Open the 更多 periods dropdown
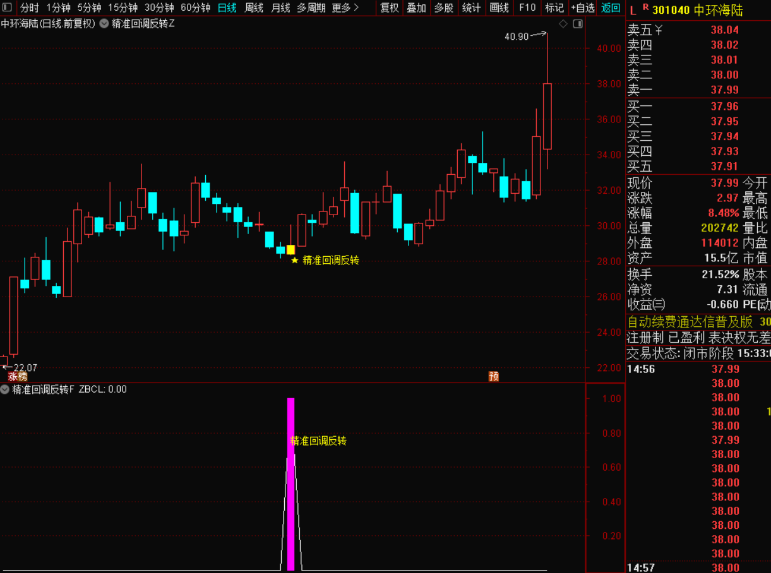Viewport: 771px width, 573px height. coord(345,8)
